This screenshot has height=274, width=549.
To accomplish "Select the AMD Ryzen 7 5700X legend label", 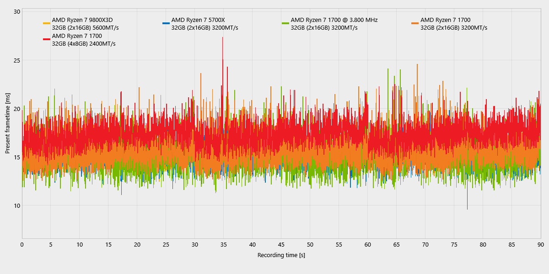I will tap(198, 20).
